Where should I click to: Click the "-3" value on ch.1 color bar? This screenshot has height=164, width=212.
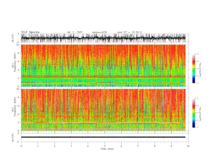(x=197, y=54)
